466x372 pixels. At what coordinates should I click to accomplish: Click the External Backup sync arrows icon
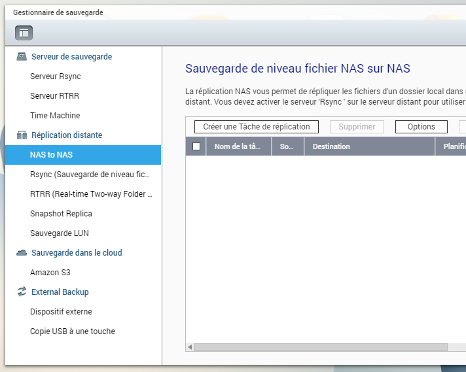(x=22, y=292)
